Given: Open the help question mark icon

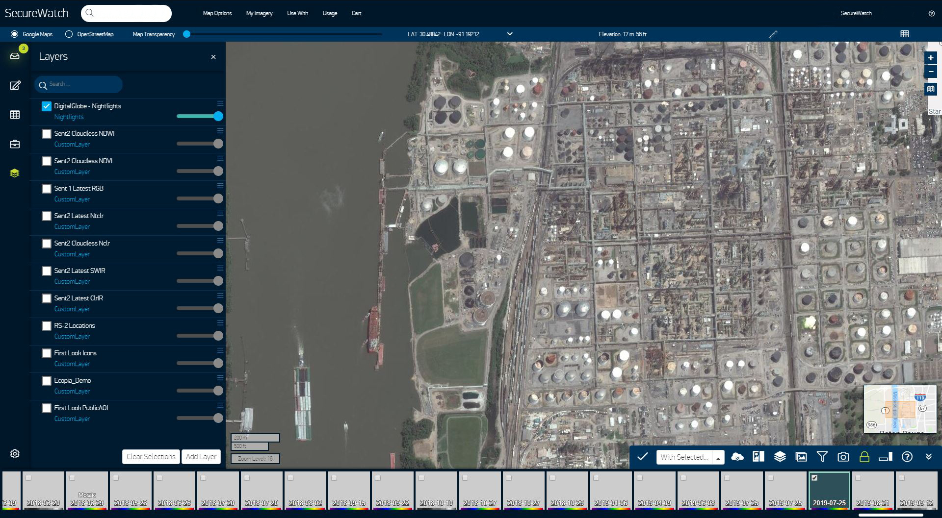Looking at the screenshot, I should [907, 457].
